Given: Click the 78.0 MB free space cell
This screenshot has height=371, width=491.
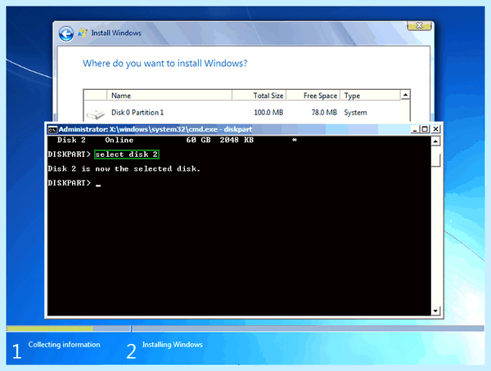Looking at the screenshot, I should [x=324, y=113].
